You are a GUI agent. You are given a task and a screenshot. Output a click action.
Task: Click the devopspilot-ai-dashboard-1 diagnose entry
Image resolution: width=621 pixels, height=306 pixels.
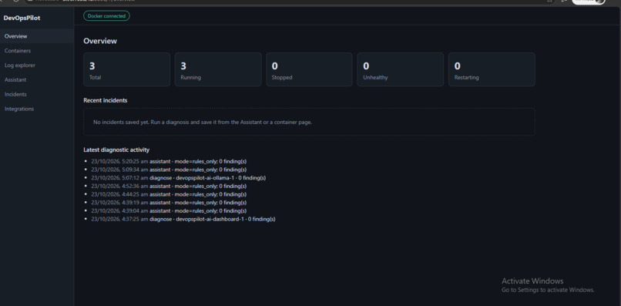click(x=183, y=219)
